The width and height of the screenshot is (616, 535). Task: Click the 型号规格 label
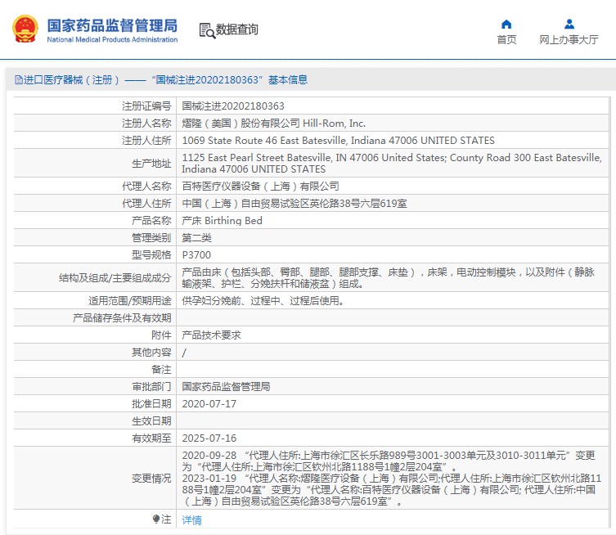pos(151,255)
